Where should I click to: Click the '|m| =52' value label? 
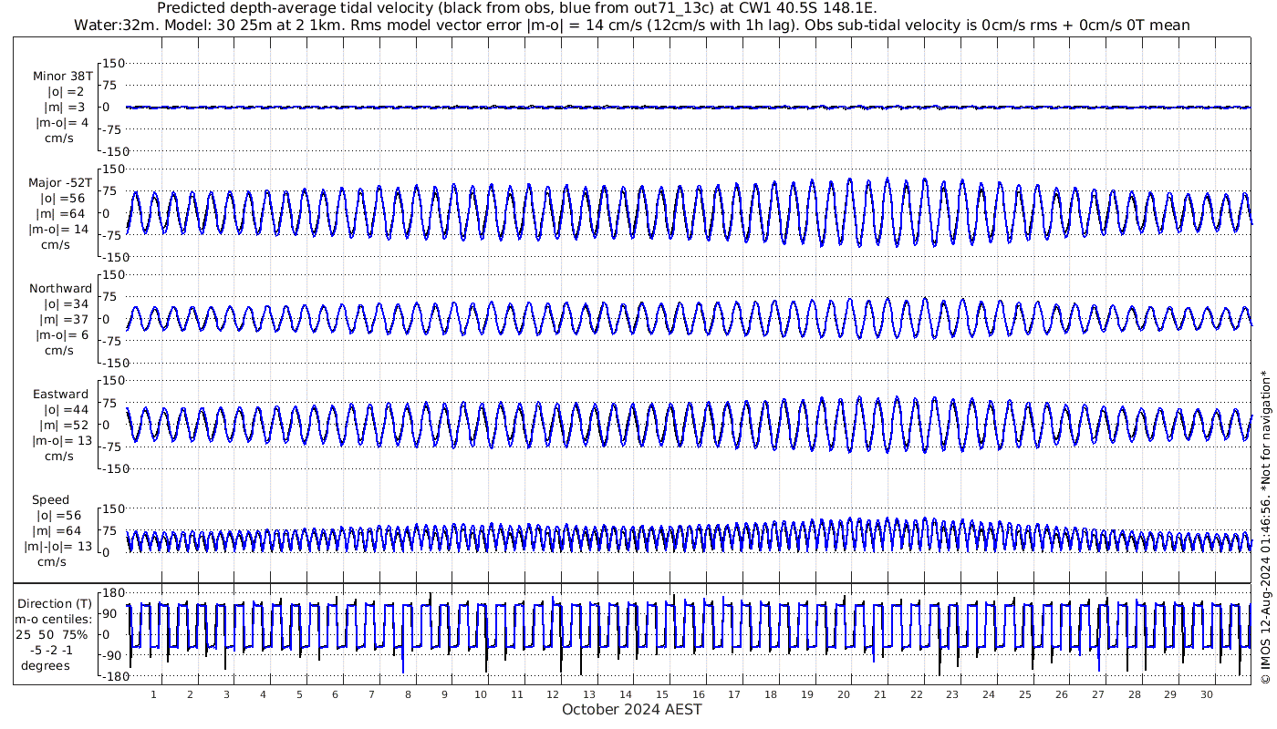click(63, 426)
